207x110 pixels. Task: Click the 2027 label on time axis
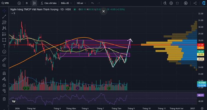click(x=193, y=109)
